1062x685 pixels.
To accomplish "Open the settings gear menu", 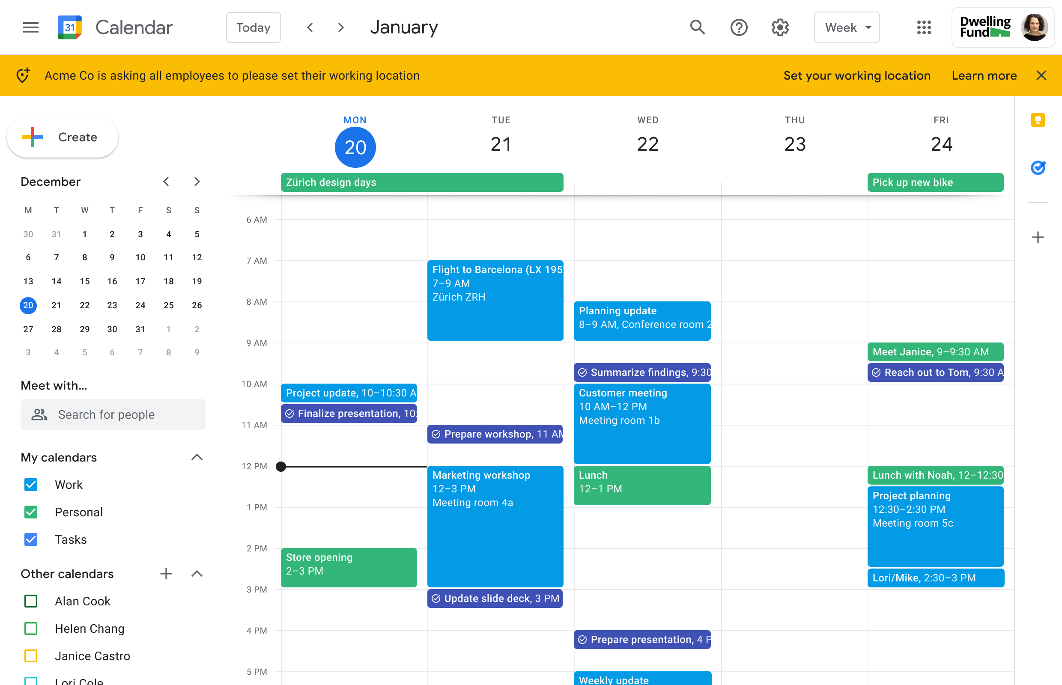I will point(780,27).
